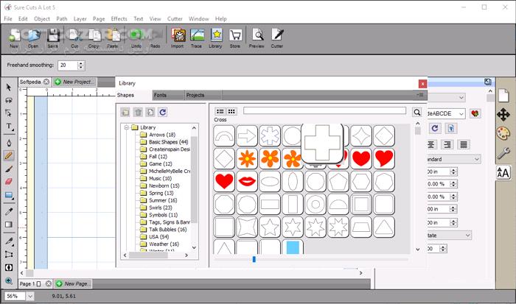Open the Cutter menu
Image resolution: width=516 pixels, height=304 pixels.
[175, 18]
